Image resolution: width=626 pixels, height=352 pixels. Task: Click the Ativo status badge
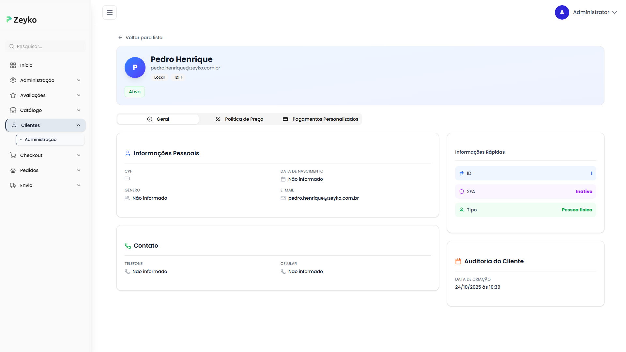pos(134,92)
